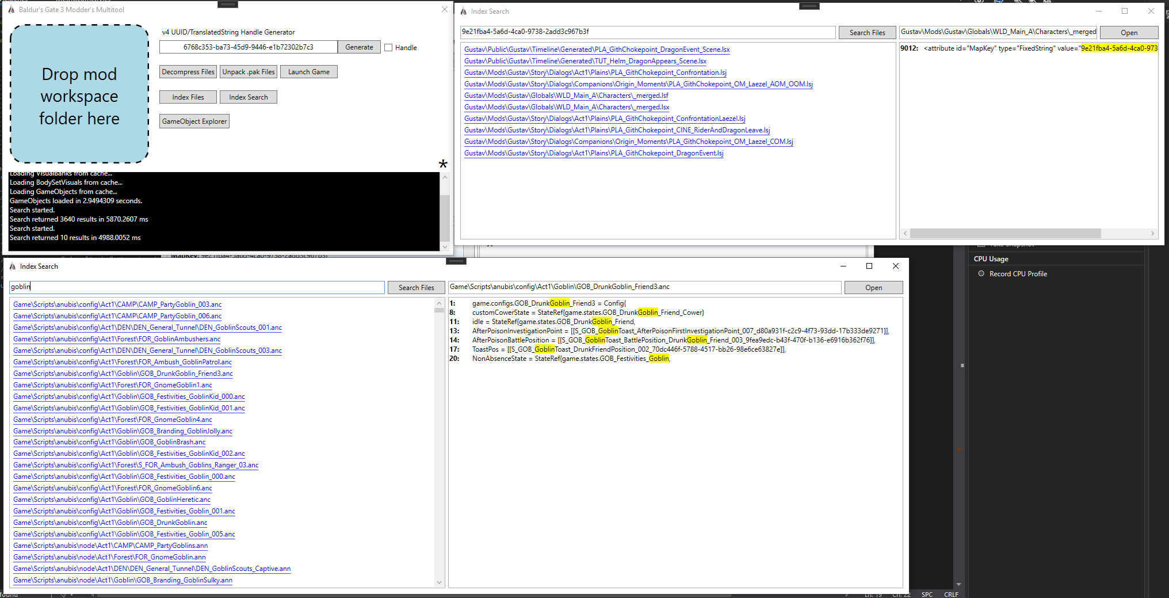Image resolution: width=1169 pixels, height=598 pixels.
Task: Maximize the bottom Index Search window
Action: 869,266
